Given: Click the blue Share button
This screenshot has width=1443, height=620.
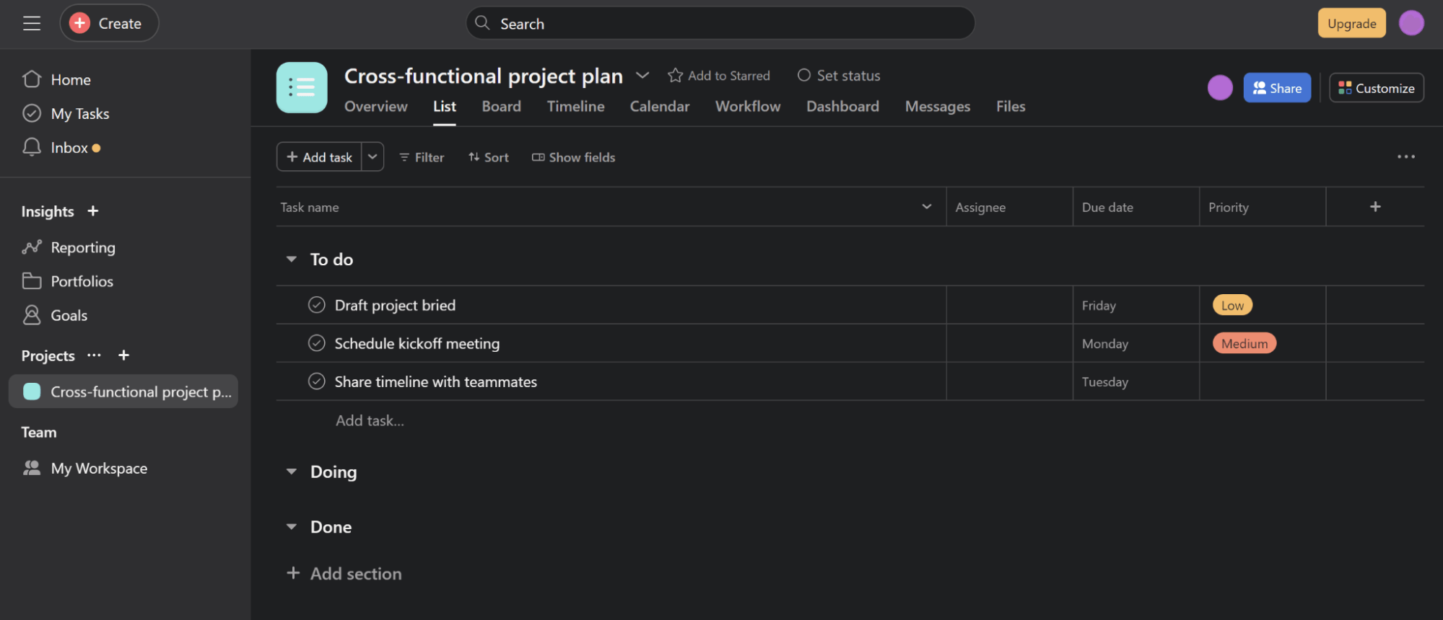Looking at the screenshot, I should 1276,88.
